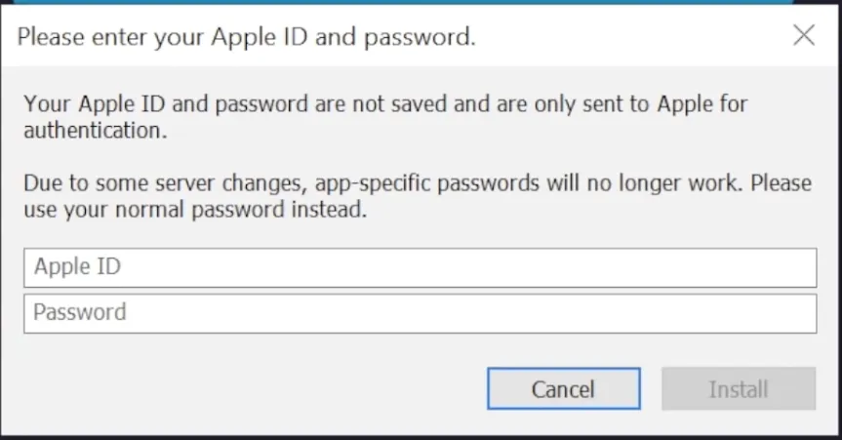This screenshot has width=842, height=440.
Task: Click the Apple ID input field
Action: click(420, 267)
